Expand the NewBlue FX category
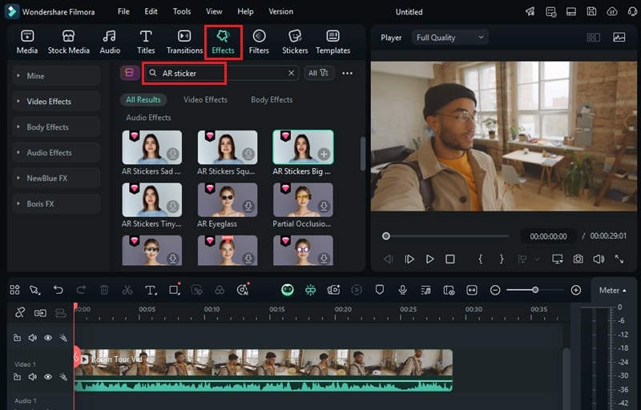This screenshot has height=410, width=641. tap(56, 178)
